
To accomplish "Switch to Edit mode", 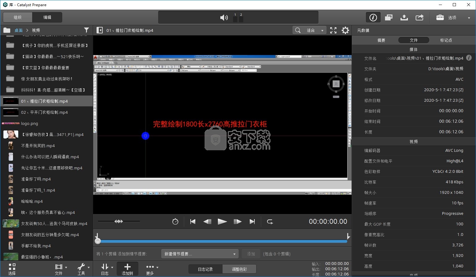I will point(47,17).
